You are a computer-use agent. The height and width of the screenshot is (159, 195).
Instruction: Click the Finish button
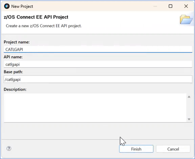pos(136,149)
